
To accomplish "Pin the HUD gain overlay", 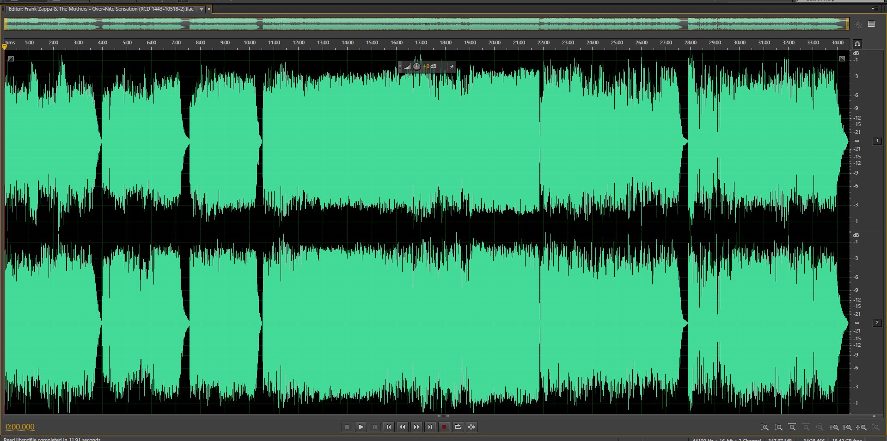I will pos(452,67).
